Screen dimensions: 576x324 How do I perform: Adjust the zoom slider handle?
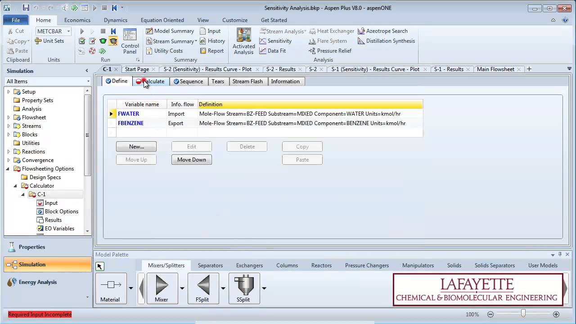click(523, 314)
